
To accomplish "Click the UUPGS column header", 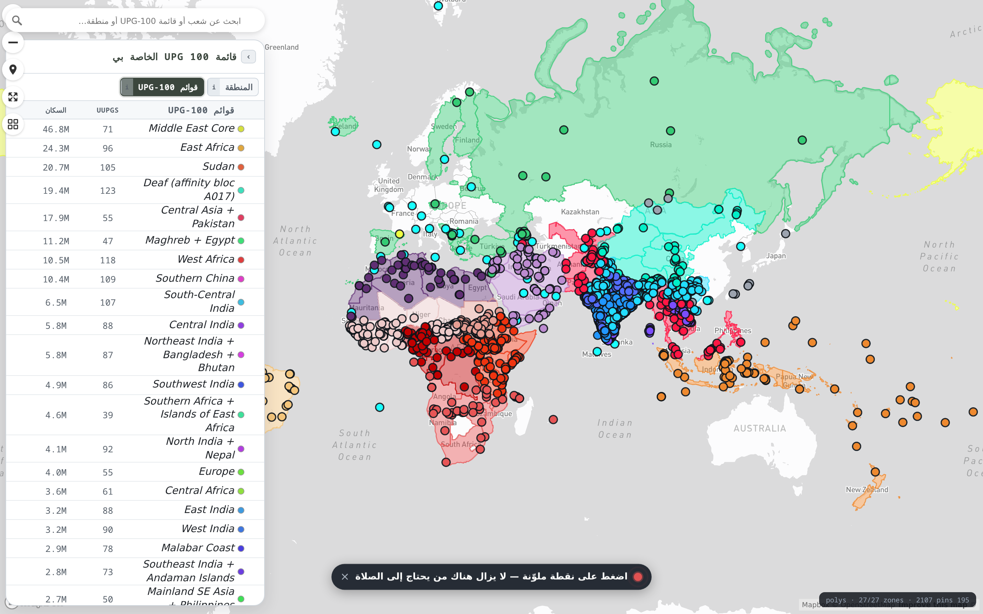I will (108, 111).
